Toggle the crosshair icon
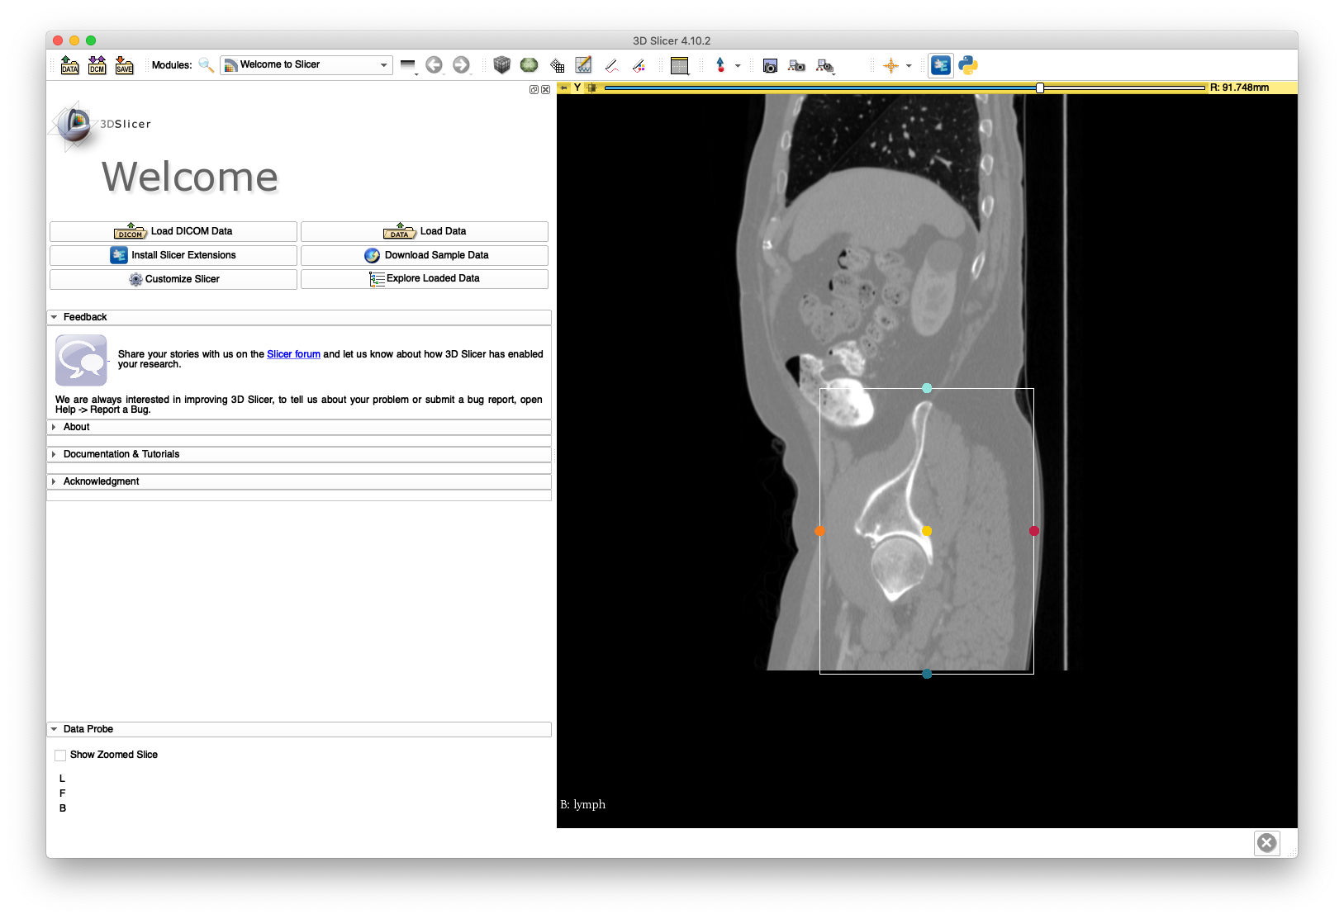The height and width of the screenshot is (919, 1344). 890,65
